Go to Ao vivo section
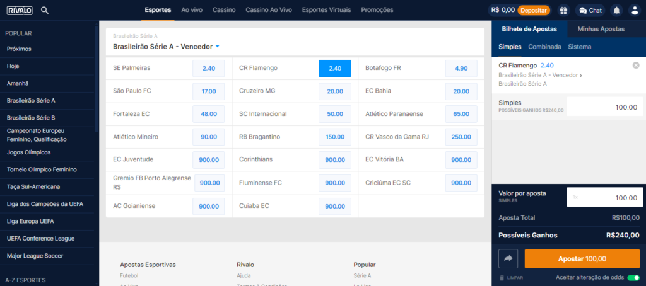The height and width of the screenshot is (286, 646). click(192, 10)
